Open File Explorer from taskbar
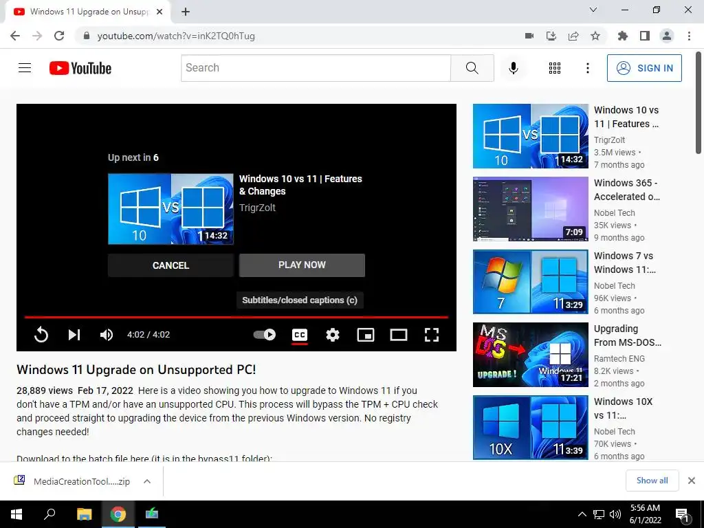This screenshot has width=704, height=528. pyautogui.click(x=84, y=514)
